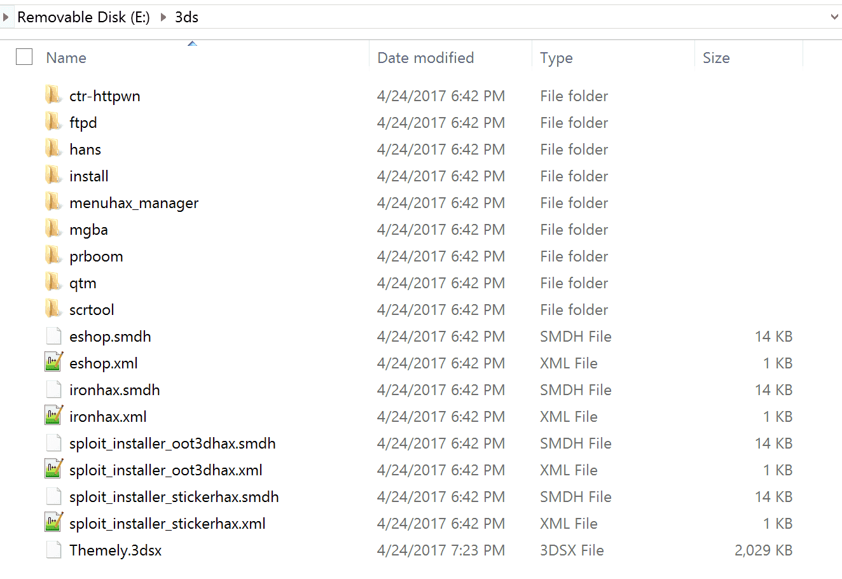842x579 pixels.
Task: Click the install folder icon
Action: (x=53, y=176)
